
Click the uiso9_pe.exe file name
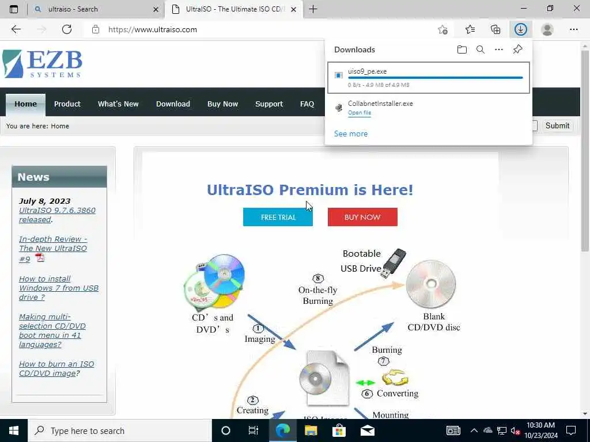[367, 71]
